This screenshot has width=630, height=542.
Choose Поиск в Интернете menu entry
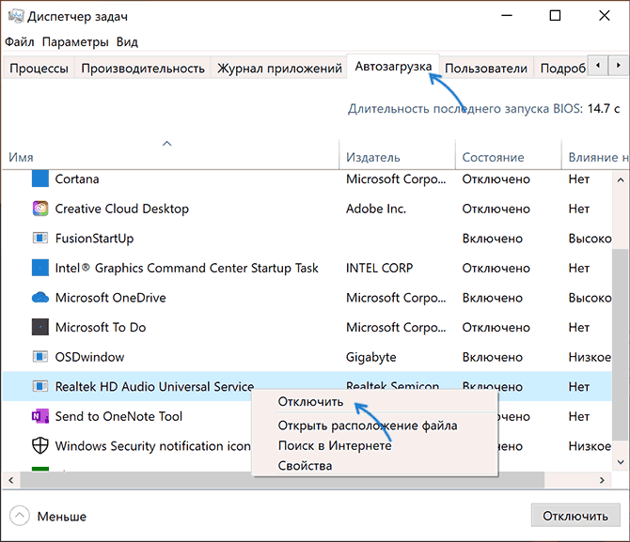click(x=335, y=445)
